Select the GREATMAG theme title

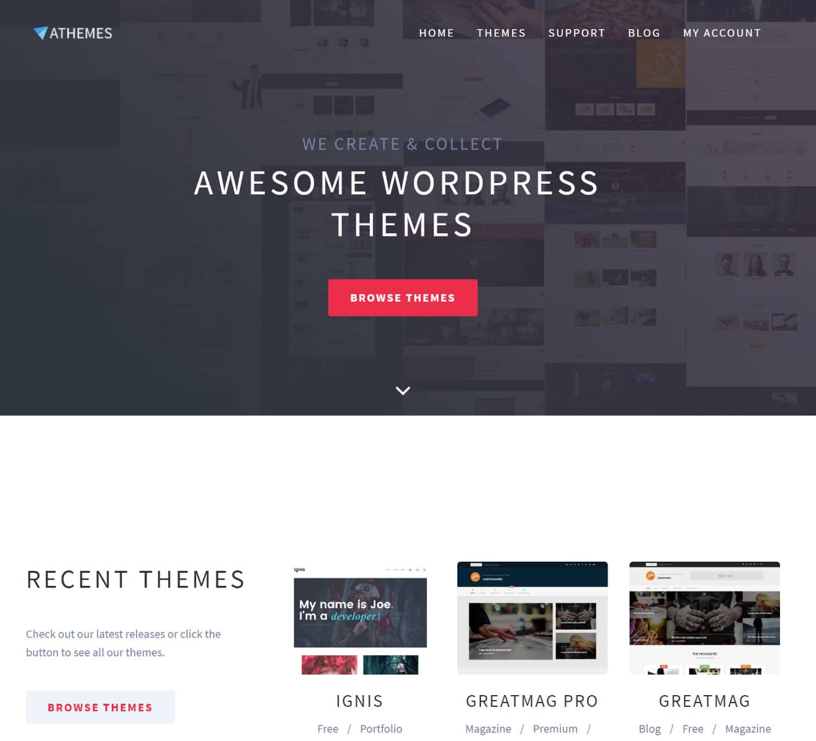click(704, 701)
